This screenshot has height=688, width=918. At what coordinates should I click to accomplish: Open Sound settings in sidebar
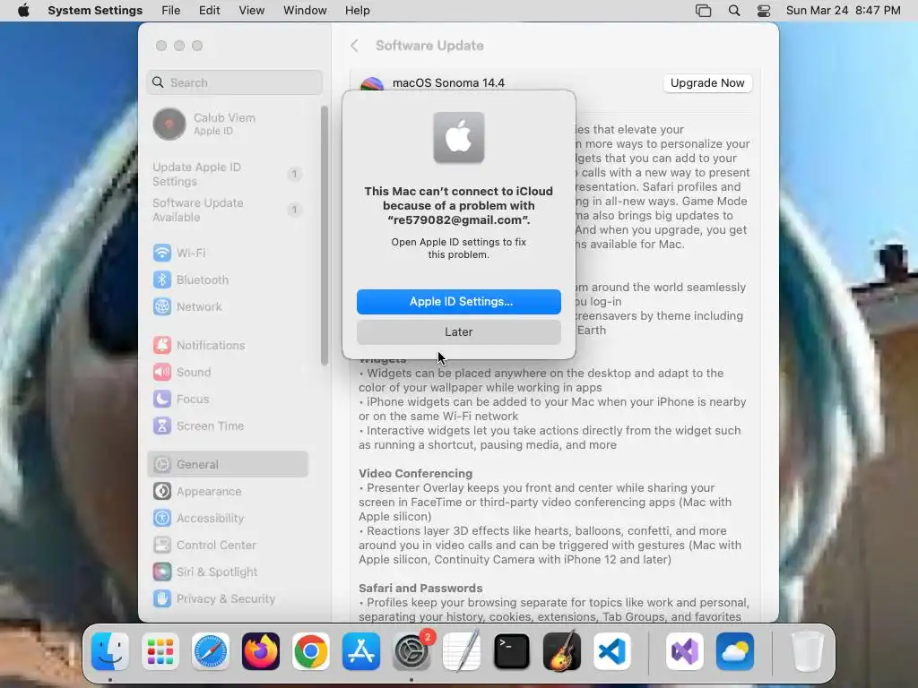point(228,372)
